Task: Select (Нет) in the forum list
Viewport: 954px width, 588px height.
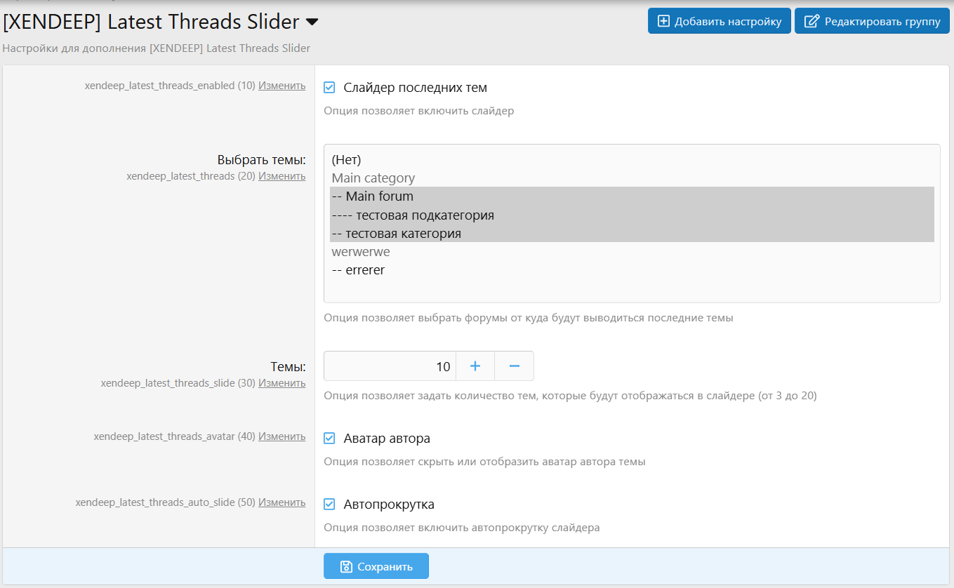Action: pos(346,160)
